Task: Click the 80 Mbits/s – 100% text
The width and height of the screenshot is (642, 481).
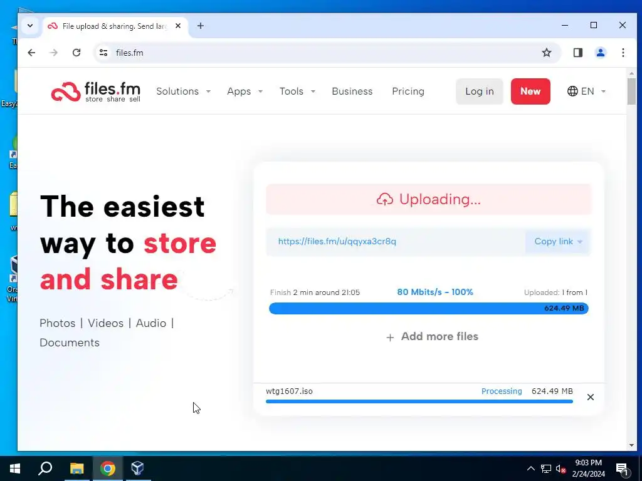Action: point(435,292)
